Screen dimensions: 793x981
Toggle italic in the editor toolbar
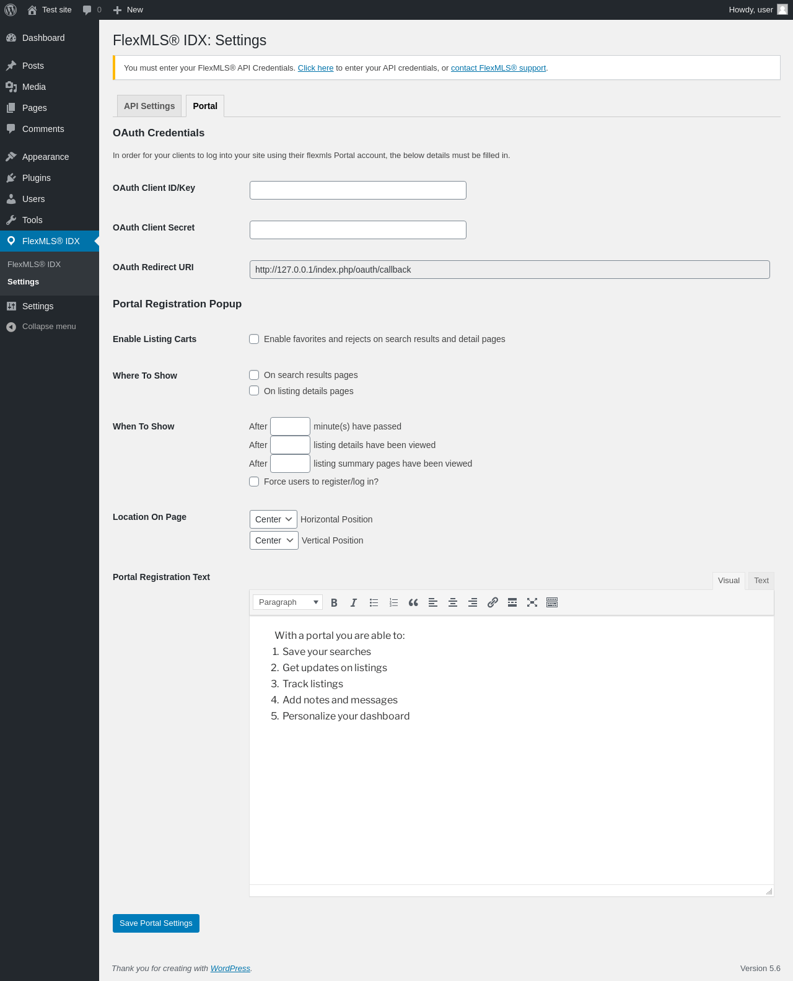coord(354,602)
